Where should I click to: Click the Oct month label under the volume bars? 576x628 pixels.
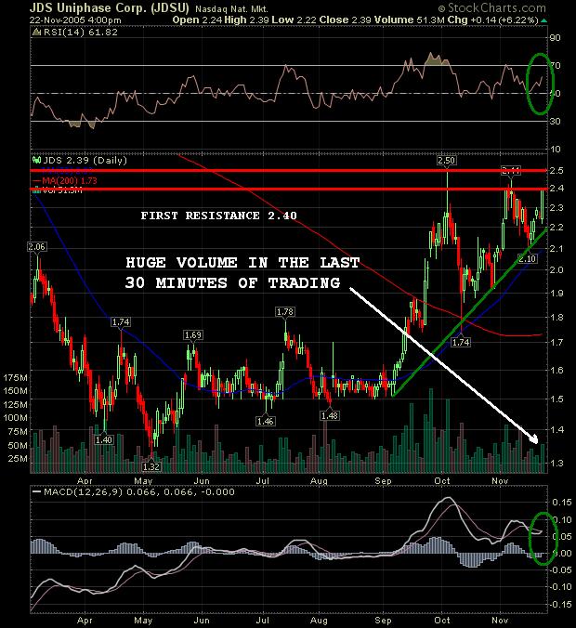442,480
